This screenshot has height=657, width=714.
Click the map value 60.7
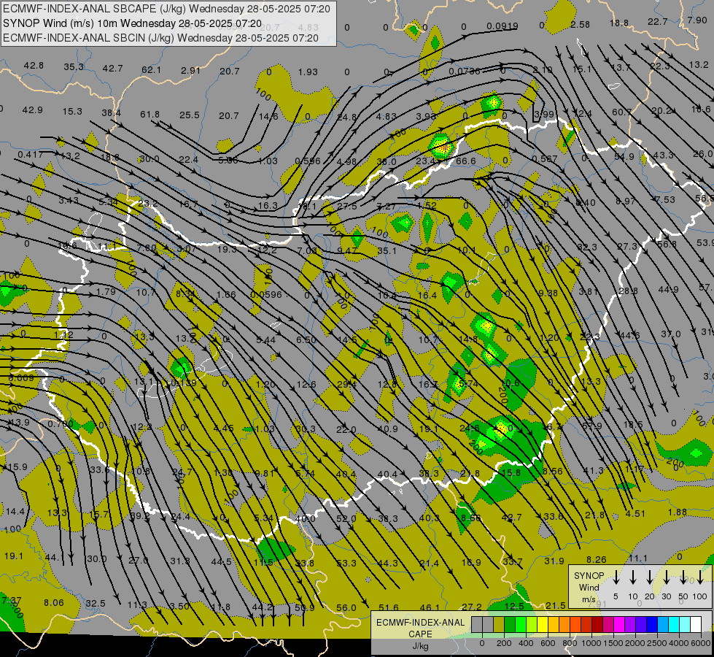[x=621, y=112]
